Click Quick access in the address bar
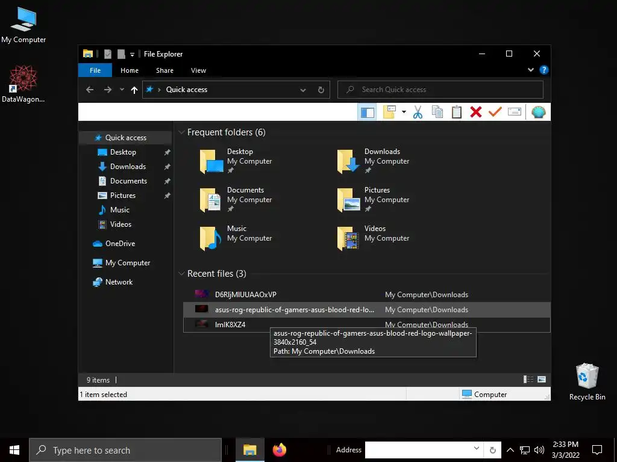This screenshot has width=617, height=462. tap(187, 90)
